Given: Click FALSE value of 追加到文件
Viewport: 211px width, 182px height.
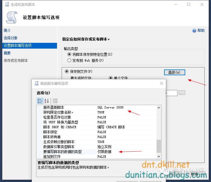Looking at the screenshot, I should pyautogui.click(x=102, y=157).
